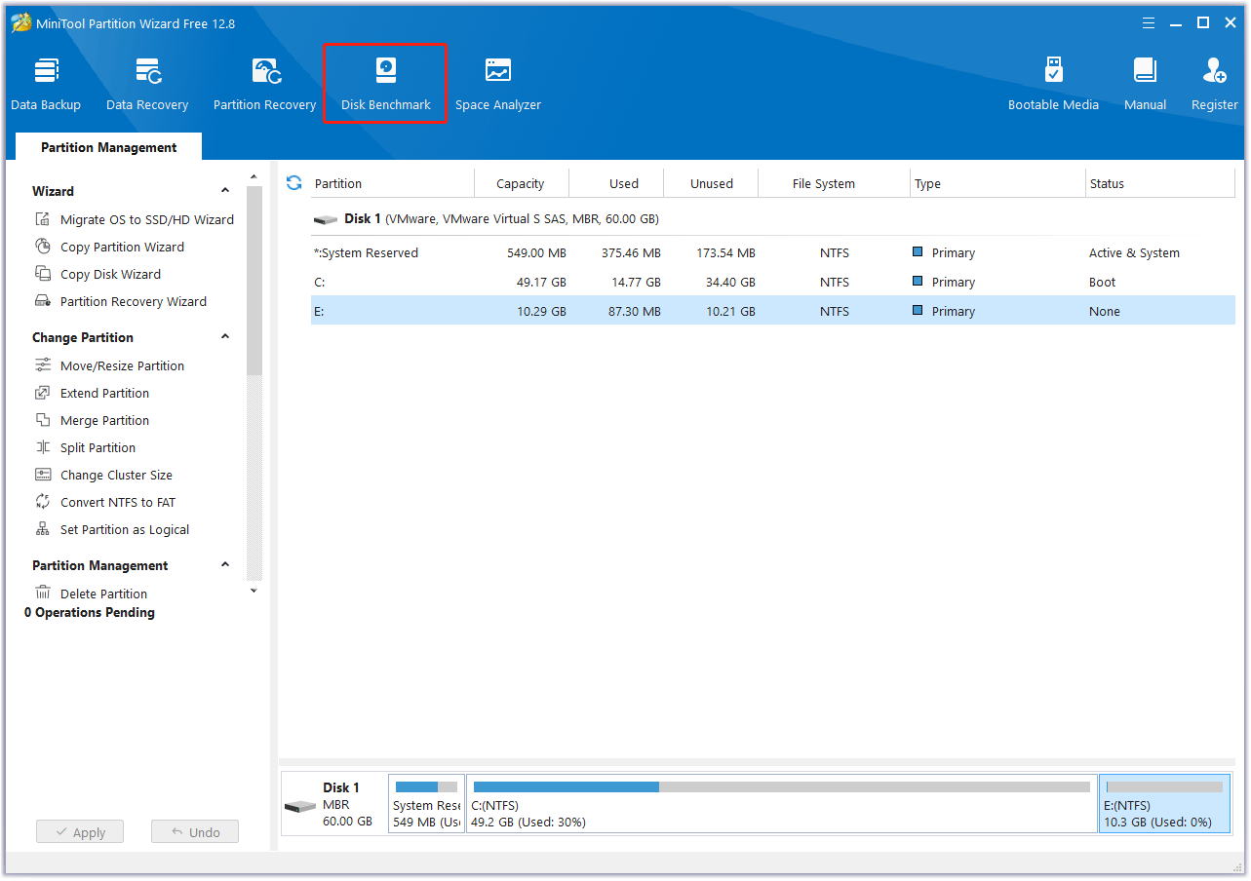Start Partition Recovery from the toolbar
1251x881 pixels.
pos(264,85)
